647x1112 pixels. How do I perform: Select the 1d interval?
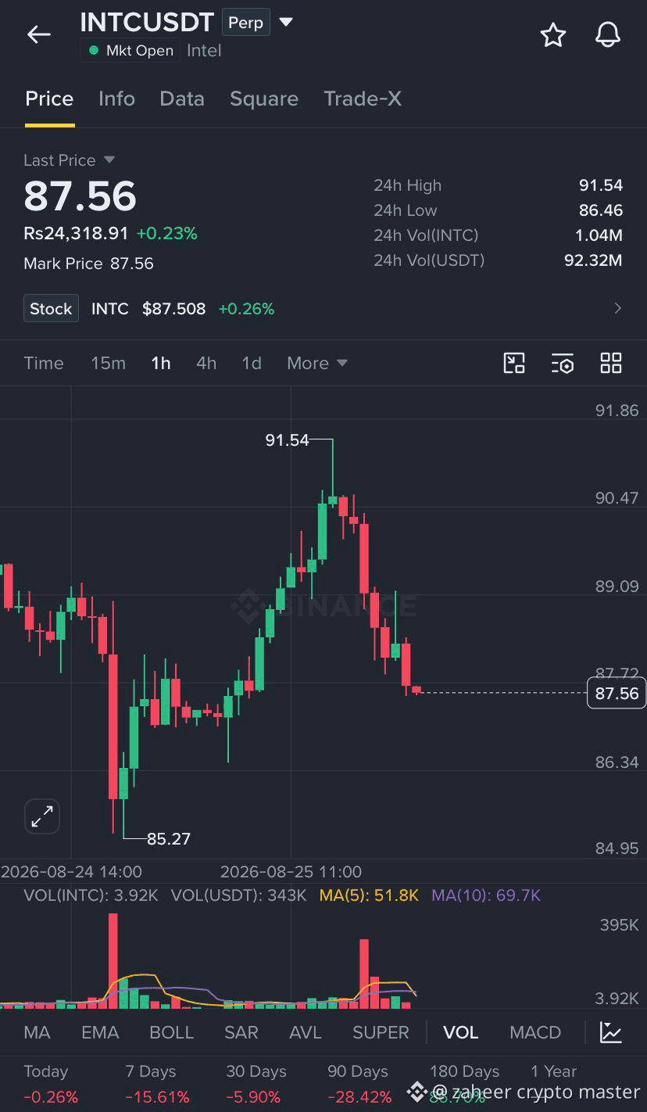point(252,363)
